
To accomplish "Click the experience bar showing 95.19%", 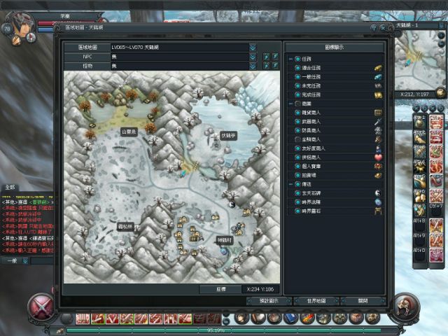I will (x=232, y=330).
